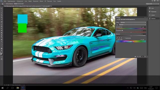Select the Zoom tool
This screenshot has height=90, width=160.
click(1, 50)
